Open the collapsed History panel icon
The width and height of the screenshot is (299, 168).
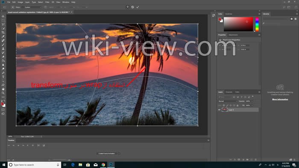(x=214, y=15)
